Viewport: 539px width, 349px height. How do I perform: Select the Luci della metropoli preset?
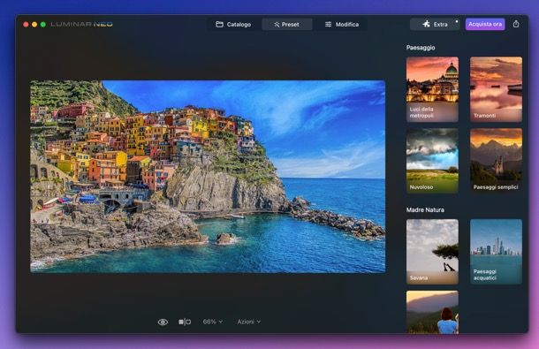[432, 89]
